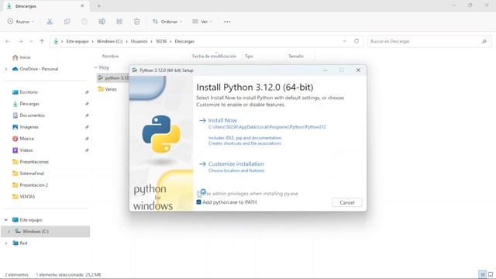496x279 pixels.
Task: Click the Share icon in Explorer toolbar
Action: 119,22
